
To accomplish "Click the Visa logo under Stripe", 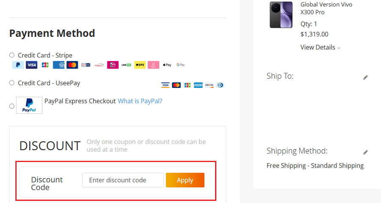I will coord(31,65).
